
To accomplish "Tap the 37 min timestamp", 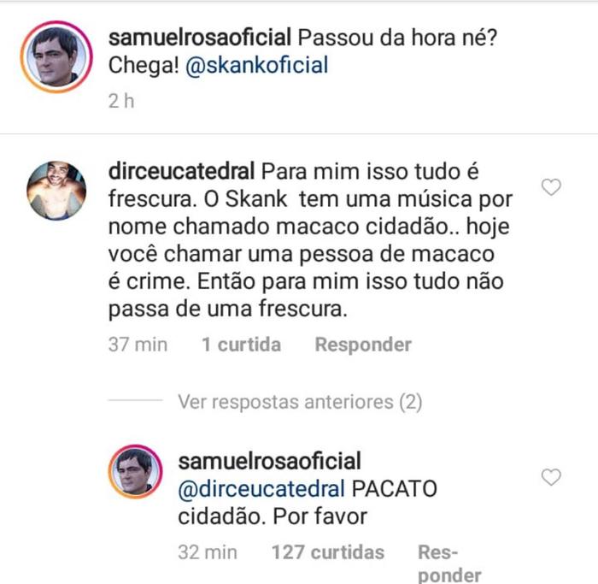I will (x=138, y=345).
